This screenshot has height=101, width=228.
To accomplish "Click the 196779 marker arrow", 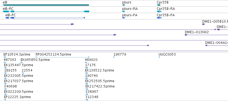I will [114, 57].
